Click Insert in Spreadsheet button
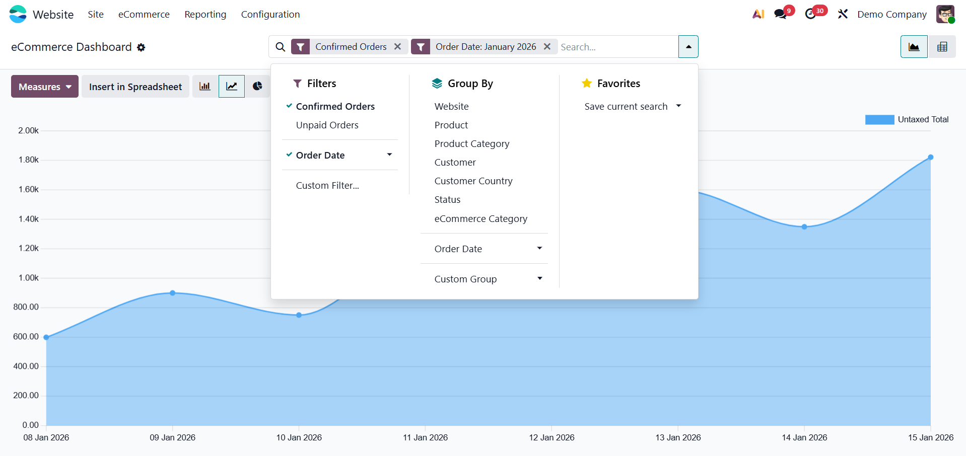966x456 pixels. [135, 87]
